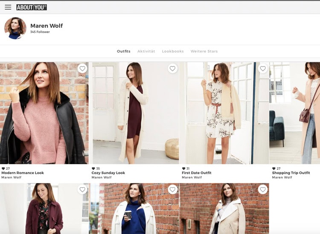This screenshot has width=320, height=234.
Task: Tap heart on beige coat outfit
Action: point(263,189)
